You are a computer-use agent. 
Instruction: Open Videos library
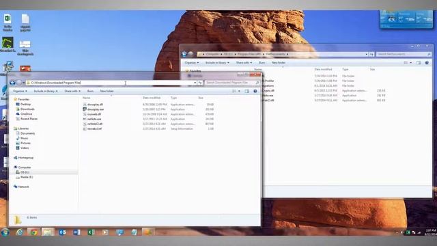(x=25, y=148)
